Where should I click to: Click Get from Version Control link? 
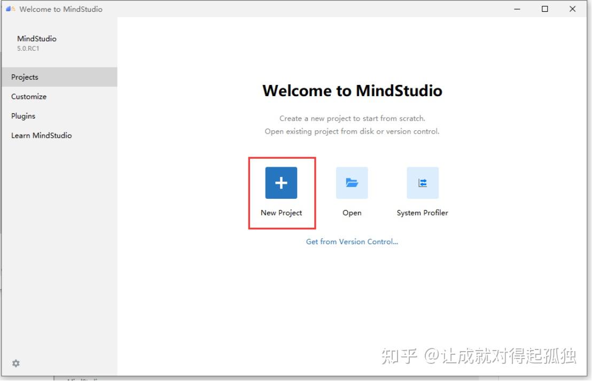[352, 242]
